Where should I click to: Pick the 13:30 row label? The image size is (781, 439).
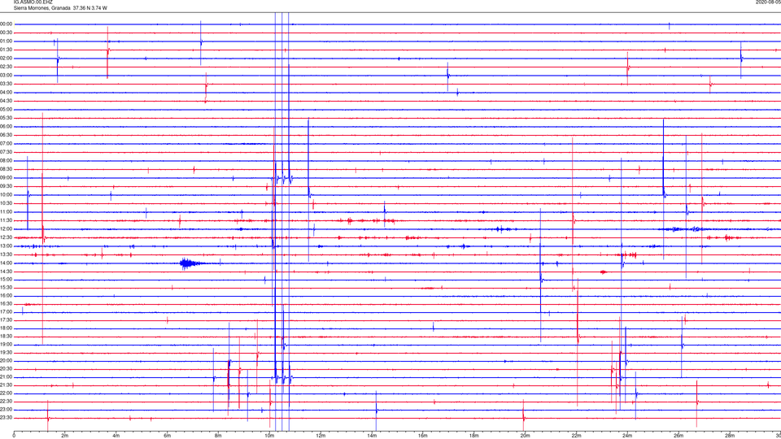coord(7,254)
